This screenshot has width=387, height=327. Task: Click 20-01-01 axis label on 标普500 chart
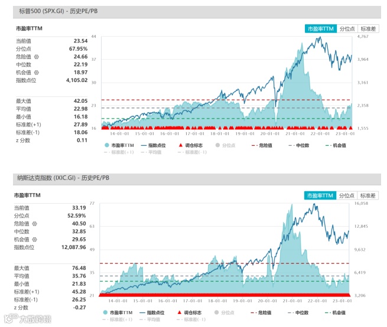(x=270, y=134)
